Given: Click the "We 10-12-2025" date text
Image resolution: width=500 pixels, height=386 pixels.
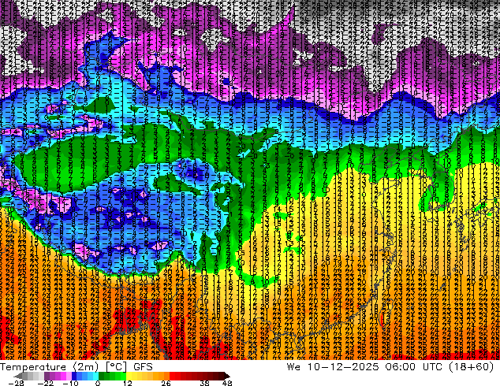Looking at the screenshot, I should pos(333,367).
